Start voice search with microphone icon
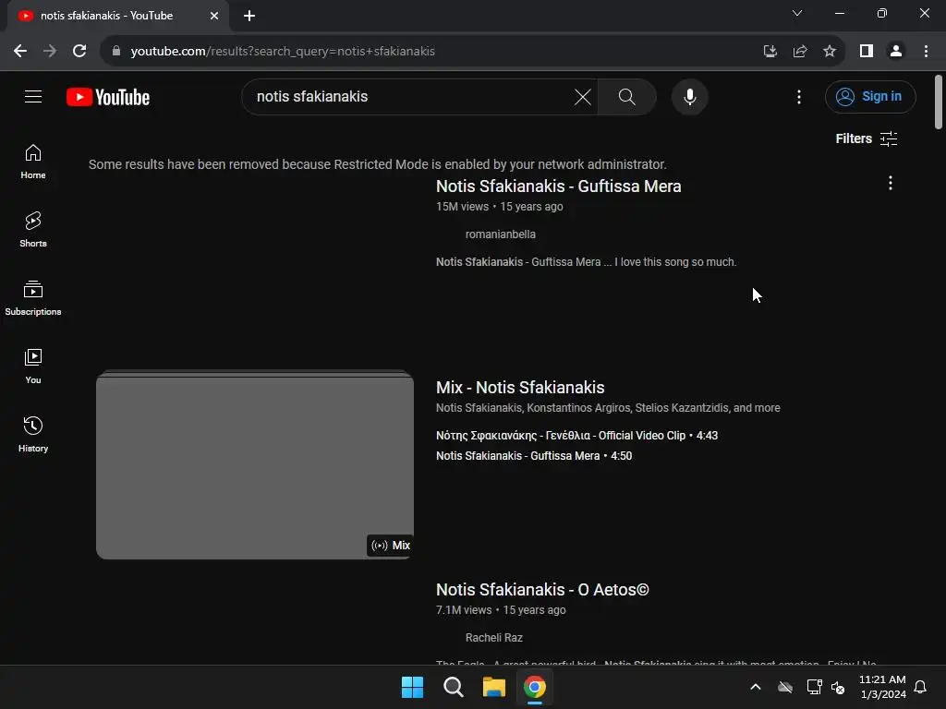946x709 pixels. coord(689,96)
